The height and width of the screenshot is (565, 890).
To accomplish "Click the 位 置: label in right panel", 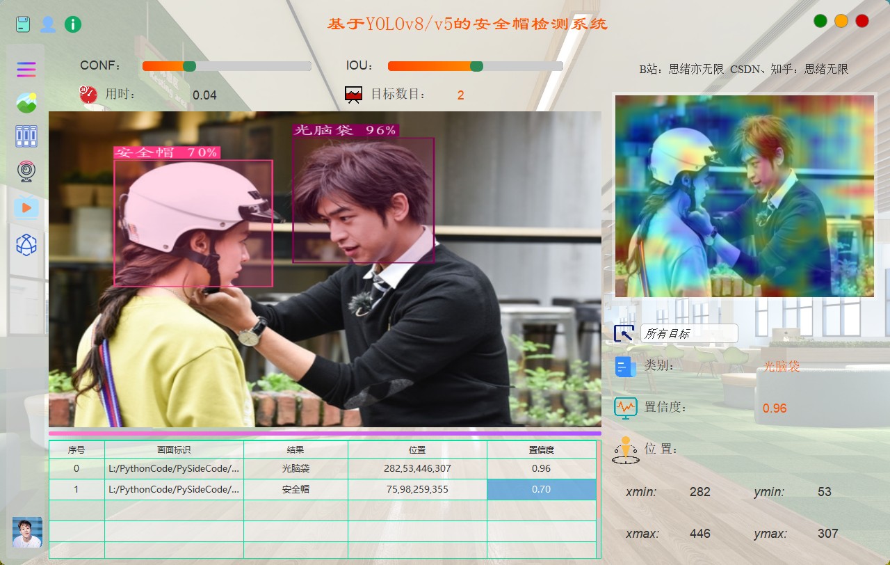I will click(661, 449).
